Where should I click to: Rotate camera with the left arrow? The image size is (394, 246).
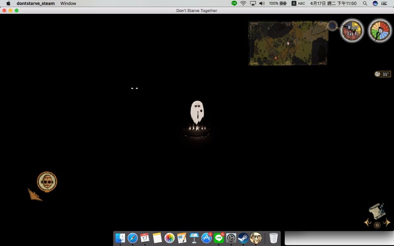click(367, 223)
